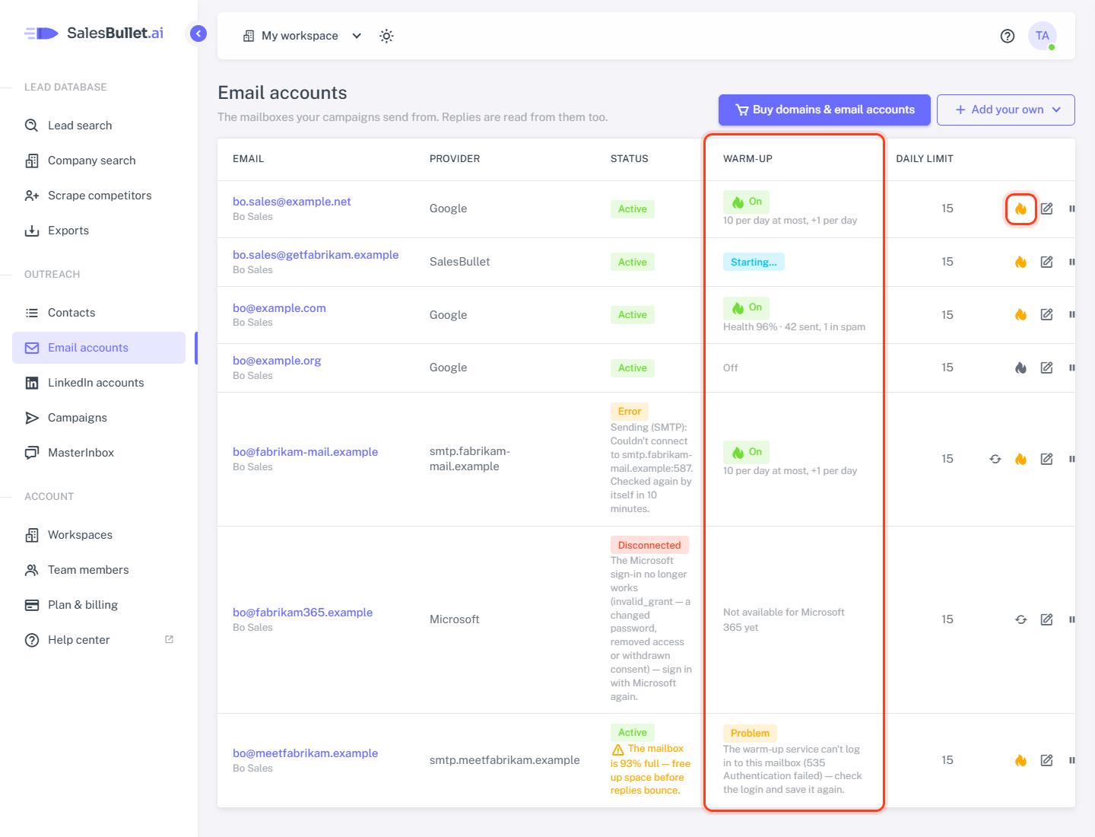The width and height of the screenshot is (1095, 837).
Task: Open the Help center external link icon
Action: 170,639
